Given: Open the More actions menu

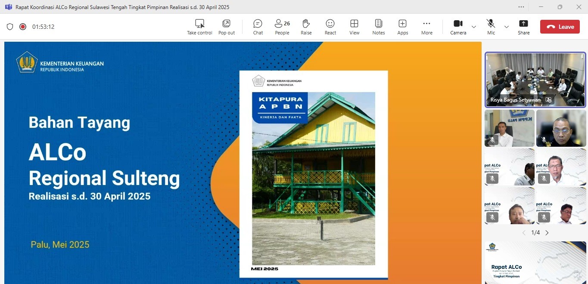Looking at the screenshot, I should (x=426, y=26).
